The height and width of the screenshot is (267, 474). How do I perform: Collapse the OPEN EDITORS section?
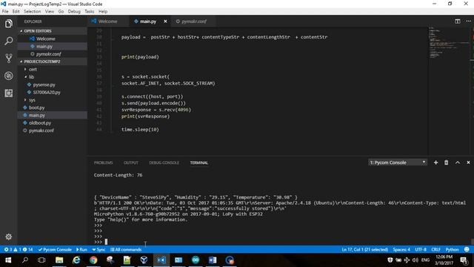pyautogui.click(x=53, y=31)
